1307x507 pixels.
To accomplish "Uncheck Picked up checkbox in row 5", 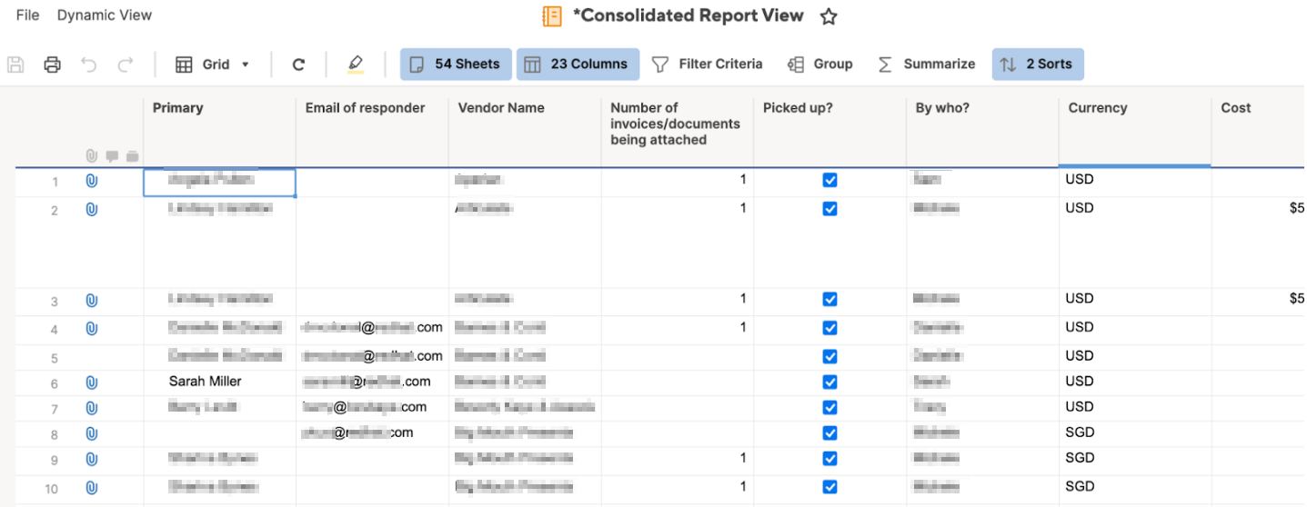I will (x=829, y=356).
